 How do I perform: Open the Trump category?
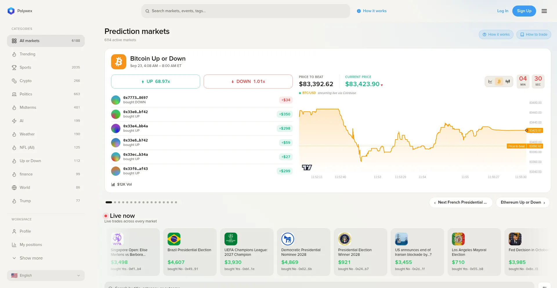click(x=46, y=201)
